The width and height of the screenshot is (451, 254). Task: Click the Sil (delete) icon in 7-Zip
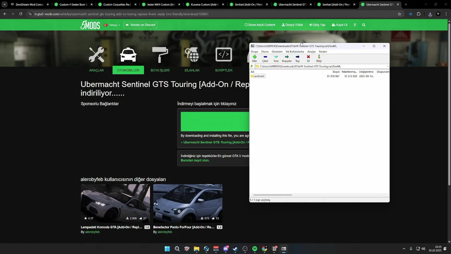coord(308,57)
